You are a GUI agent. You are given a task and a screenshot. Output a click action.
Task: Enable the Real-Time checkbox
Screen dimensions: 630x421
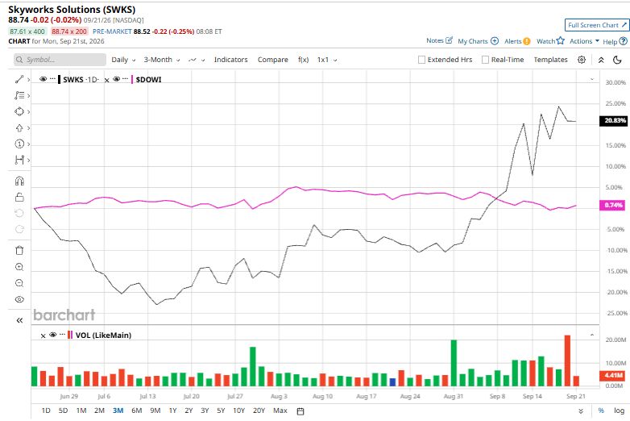pos(485,60)
